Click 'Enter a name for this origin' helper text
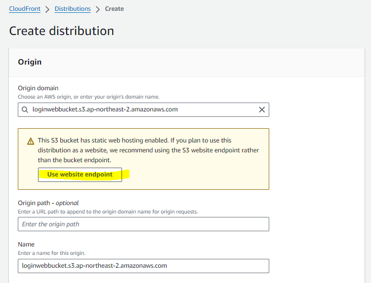371x283 pixels. click(x=51, y=253)
